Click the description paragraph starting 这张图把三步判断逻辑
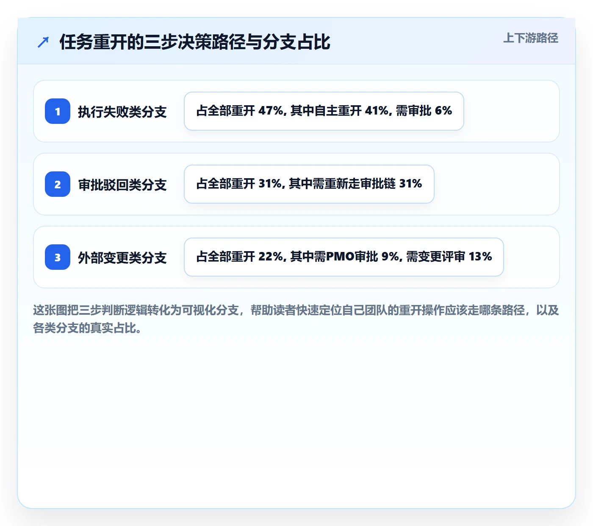The height and width of the screenshot is (526, 593). pyautogui.click(x=296, y=319)
